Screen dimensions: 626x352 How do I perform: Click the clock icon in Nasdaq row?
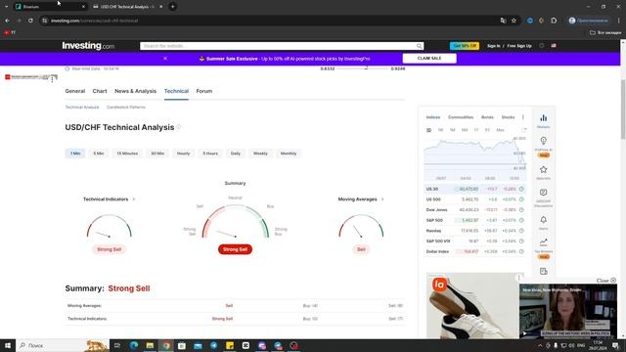click(x=521, y=231)
